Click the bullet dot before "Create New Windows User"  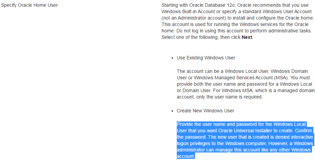pyautogui.click(x=172, y=111)
